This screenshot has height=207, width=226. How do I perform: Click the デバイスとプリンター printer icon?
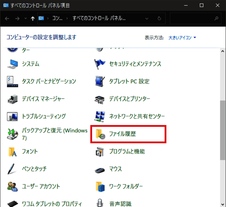click(x=100, y=99)
